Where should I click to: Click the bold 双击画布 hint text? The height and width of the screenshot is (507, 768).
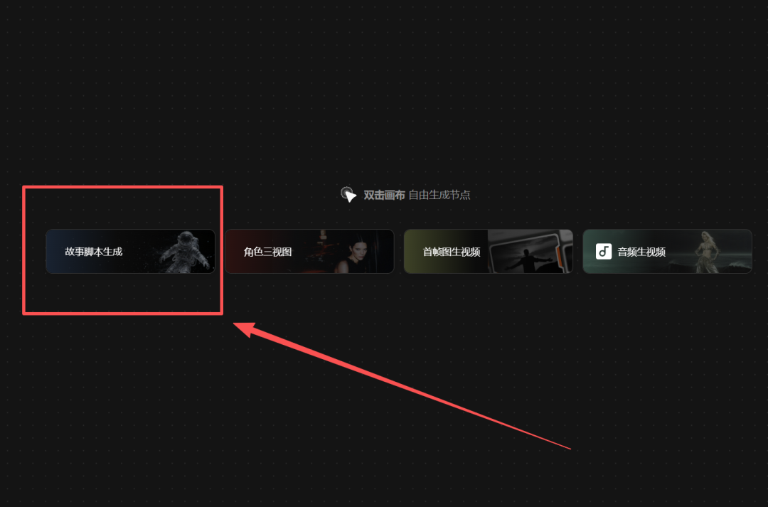[x=384, y=195]
